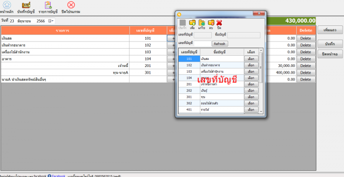Click the green 430,000.00 total display
The image size is (344, 177).
pyautogui.click(x=291, y=21)
